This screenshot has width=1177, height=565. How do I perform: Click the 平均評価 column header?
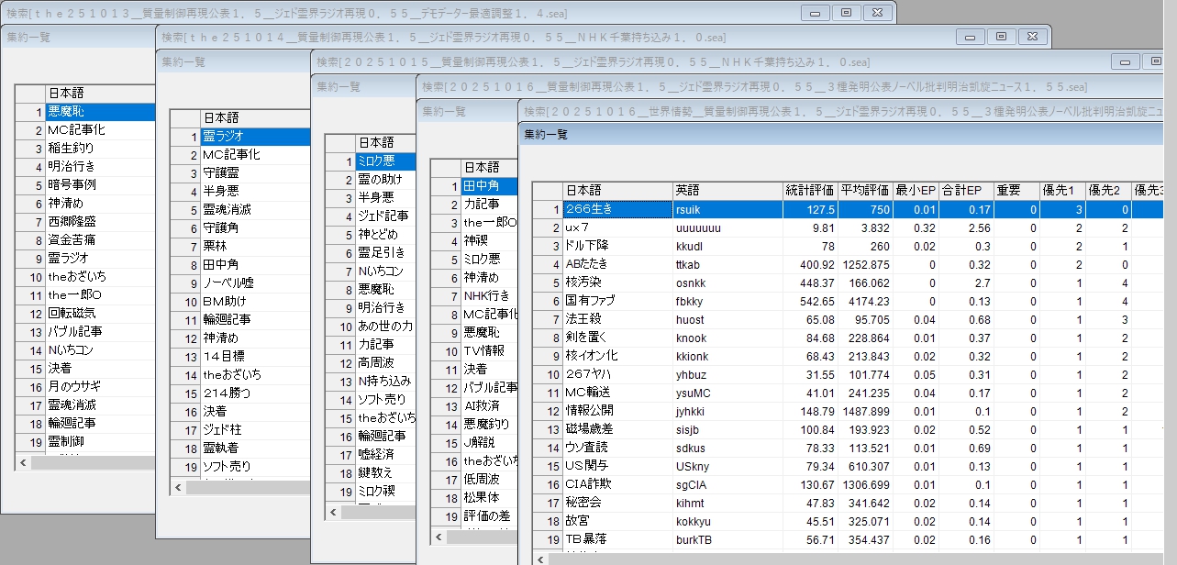865,190
